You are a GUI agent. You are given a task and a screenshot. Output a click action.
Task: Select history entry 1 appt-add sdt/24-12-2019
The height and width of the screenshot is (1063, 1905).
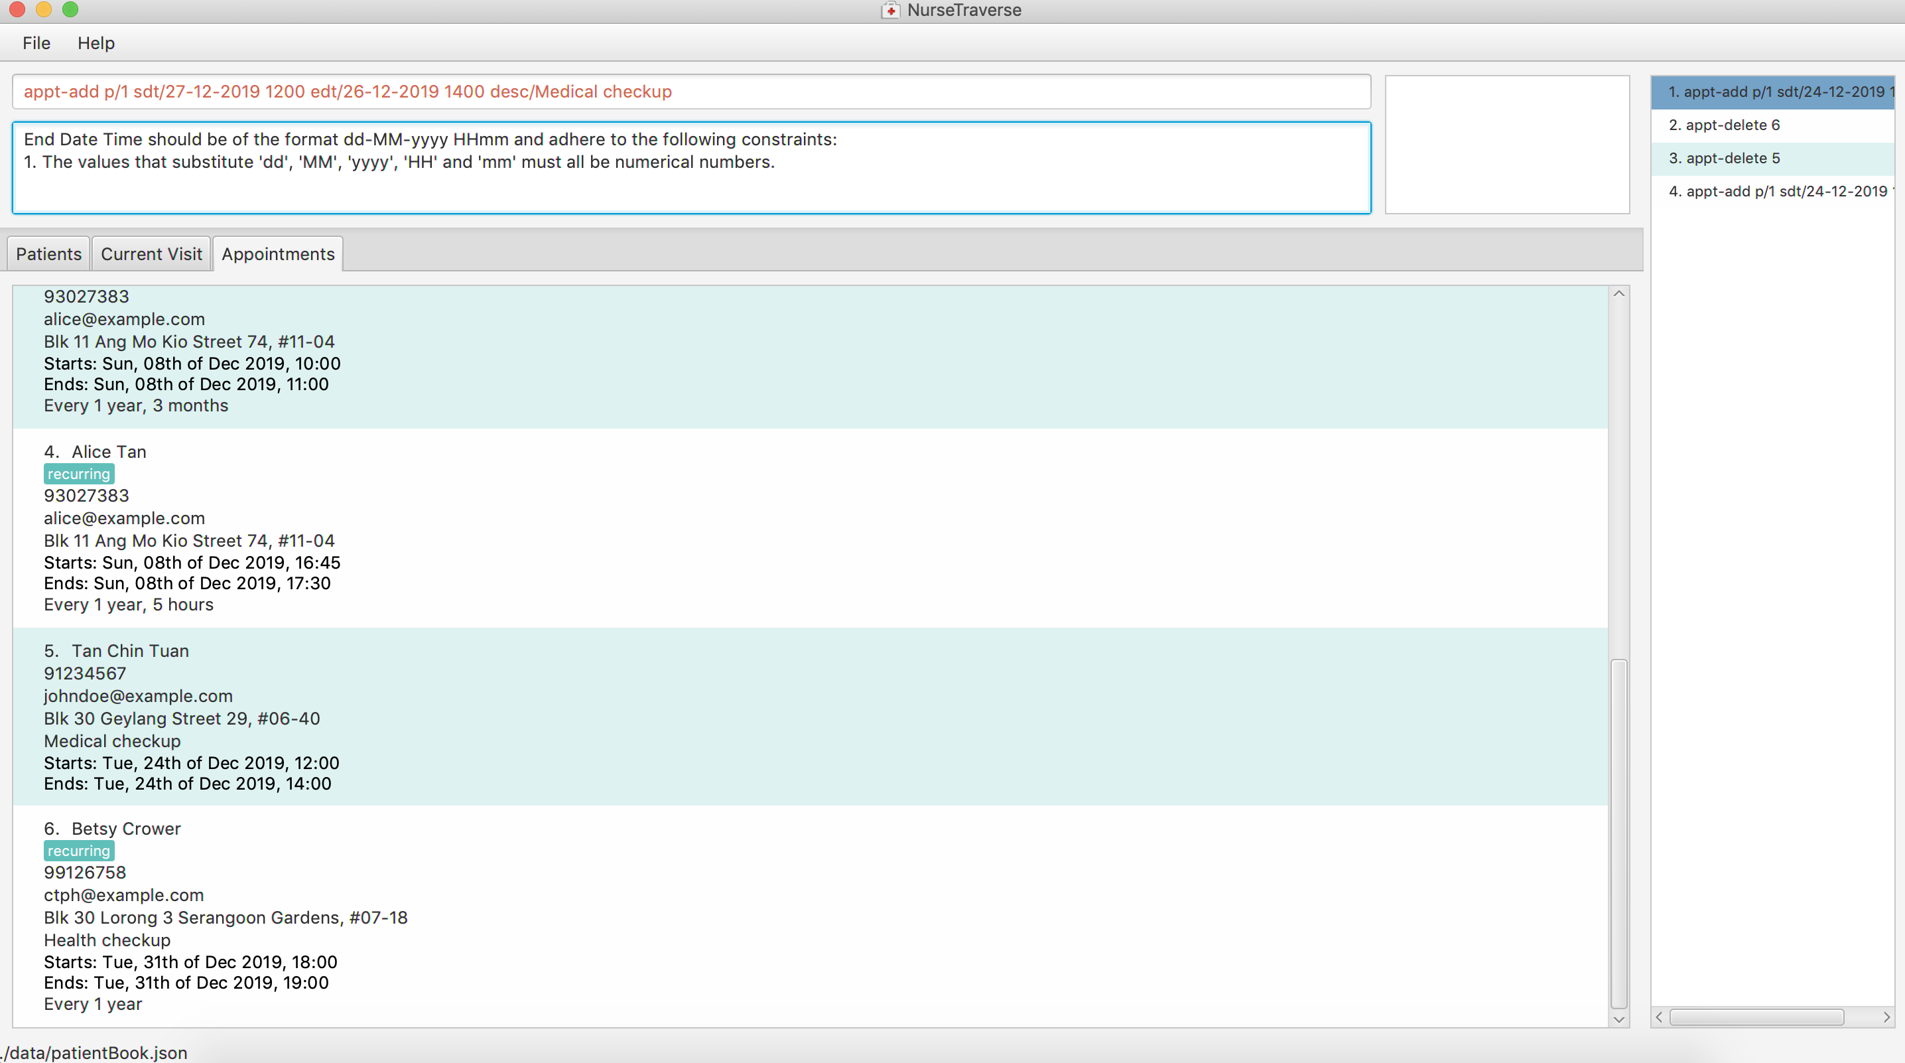(1772, 92)
